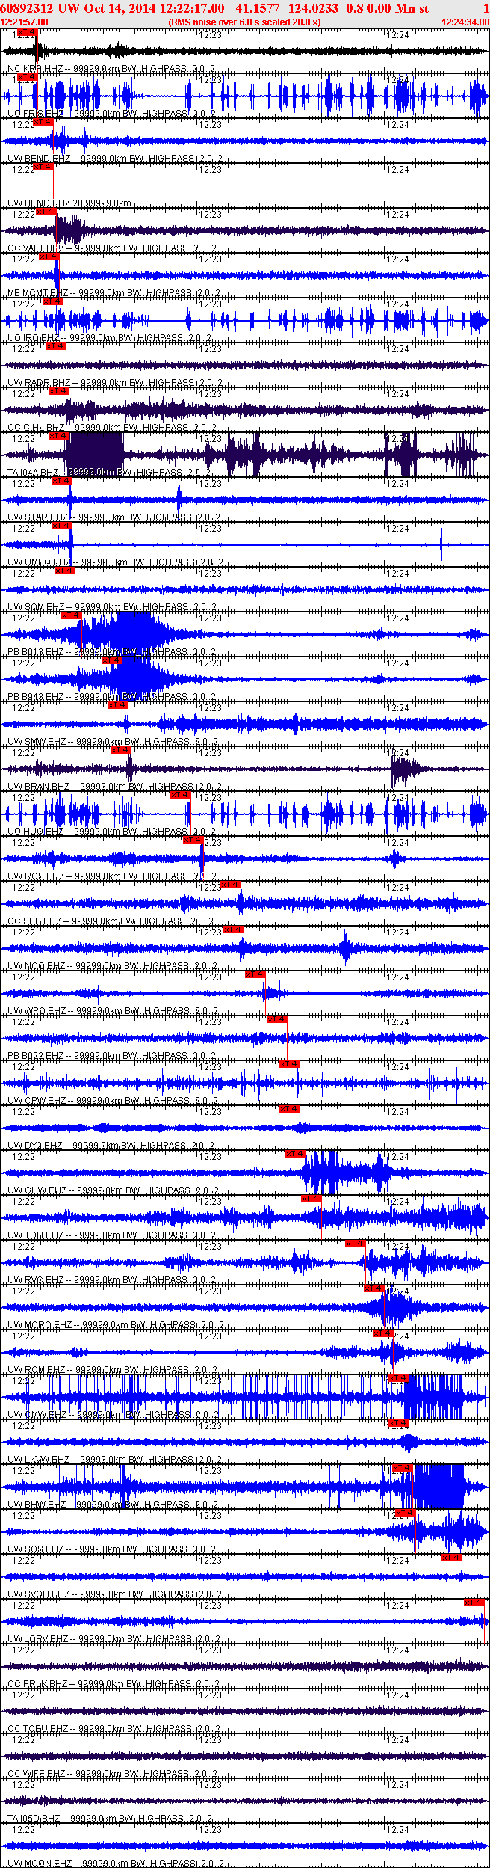Select the red pick flag on VALT trace
Image resolution: width=490 pixels, height=1868 pixels.
pos(46,212)
